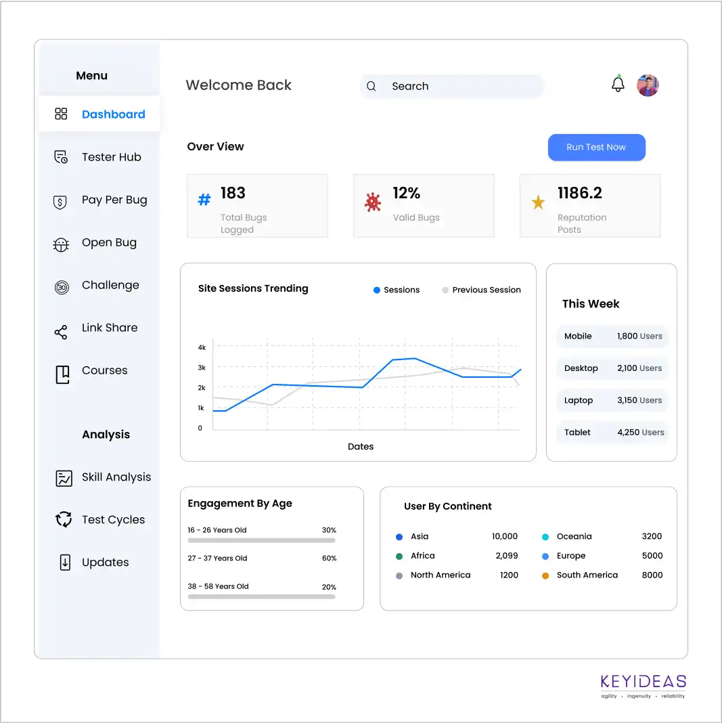
Task: Click the Pay Per Bug dollar icon
Action: click(61, 200)
